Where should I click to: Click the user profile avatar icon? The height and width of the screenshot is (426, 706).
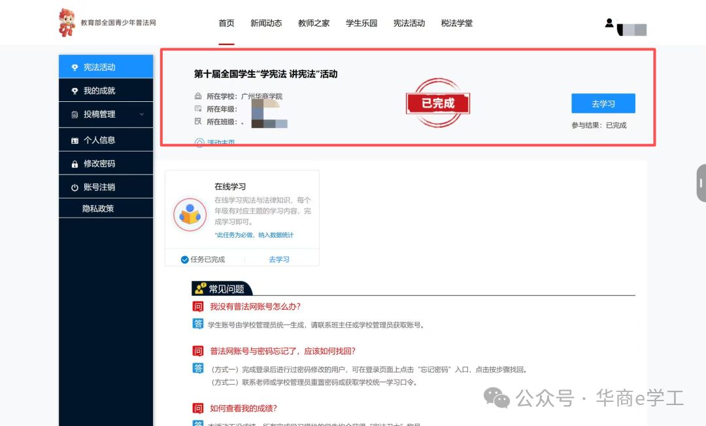(609, 24)
